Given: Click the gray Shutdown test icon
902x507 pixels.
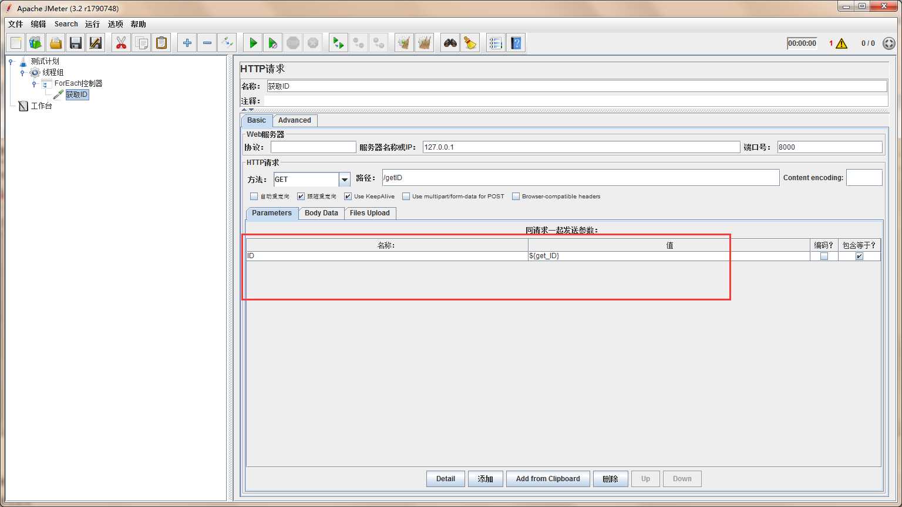Looking at the screenshot, I should [313, 43].
